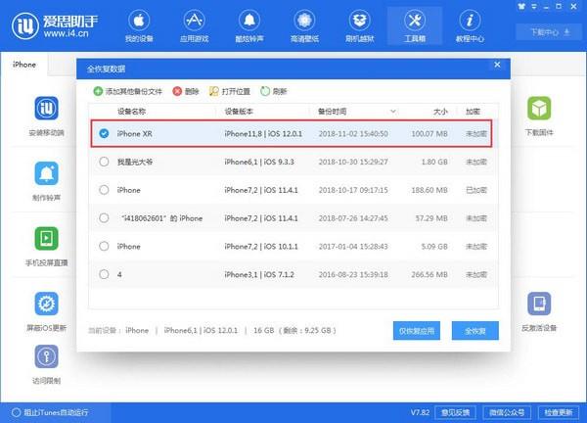587x423 pixels.
Task: Open title bar dropdown menu icon
Action: click(x=534, y=7)
